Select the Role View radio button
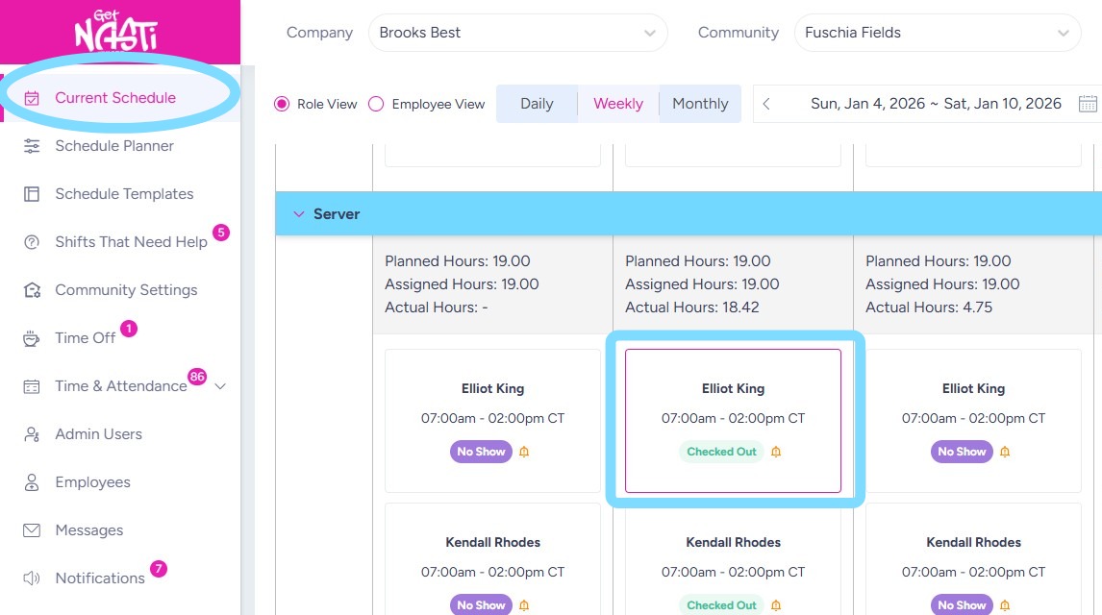This screenshot has width=1102, height=615. point(282,104)
